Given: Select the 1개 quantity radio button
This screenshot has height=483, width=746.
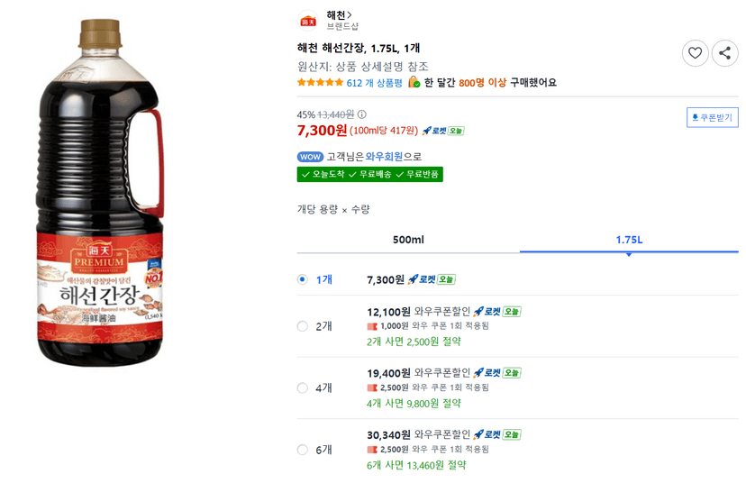Looking at the screenshot, I should point(302,279).
